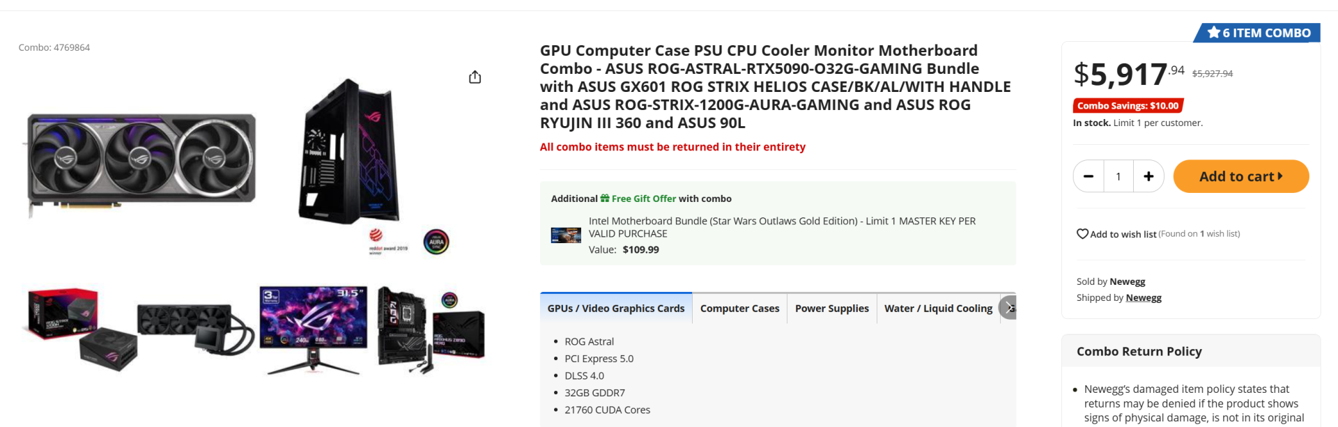
Task: Click the free gift bundle thumbnail icon
Action: tap(566, 235)
